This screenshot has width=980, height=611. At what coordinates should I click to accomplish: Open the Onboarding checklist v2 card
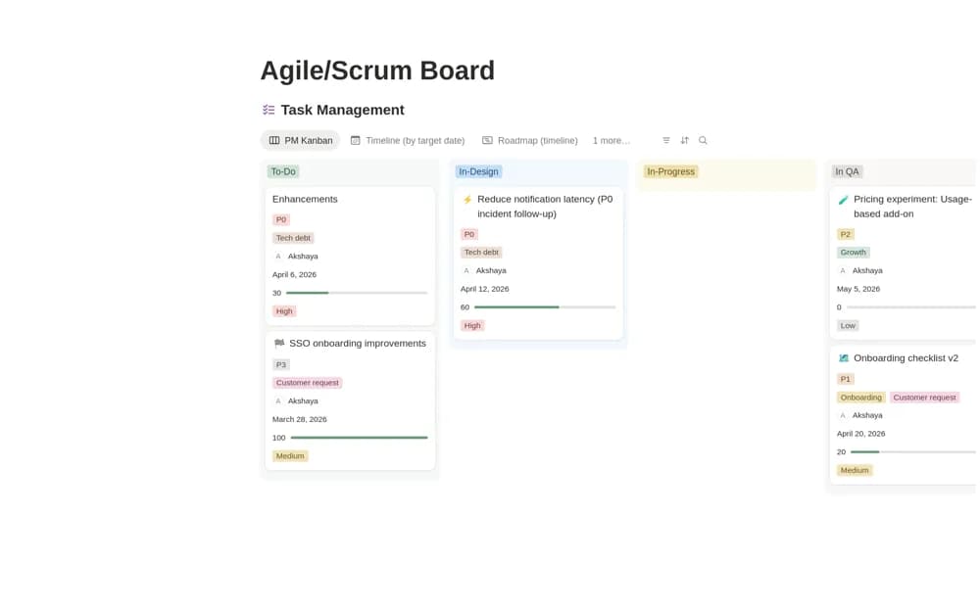coord(904,415)
